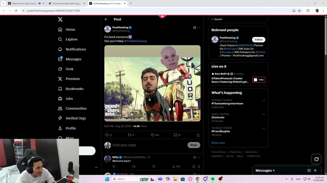Bookmark Nifty's reply
Image resolution: width=327 pixels, height=183 pixels.
pyautogui.click(x=194, y=166)
